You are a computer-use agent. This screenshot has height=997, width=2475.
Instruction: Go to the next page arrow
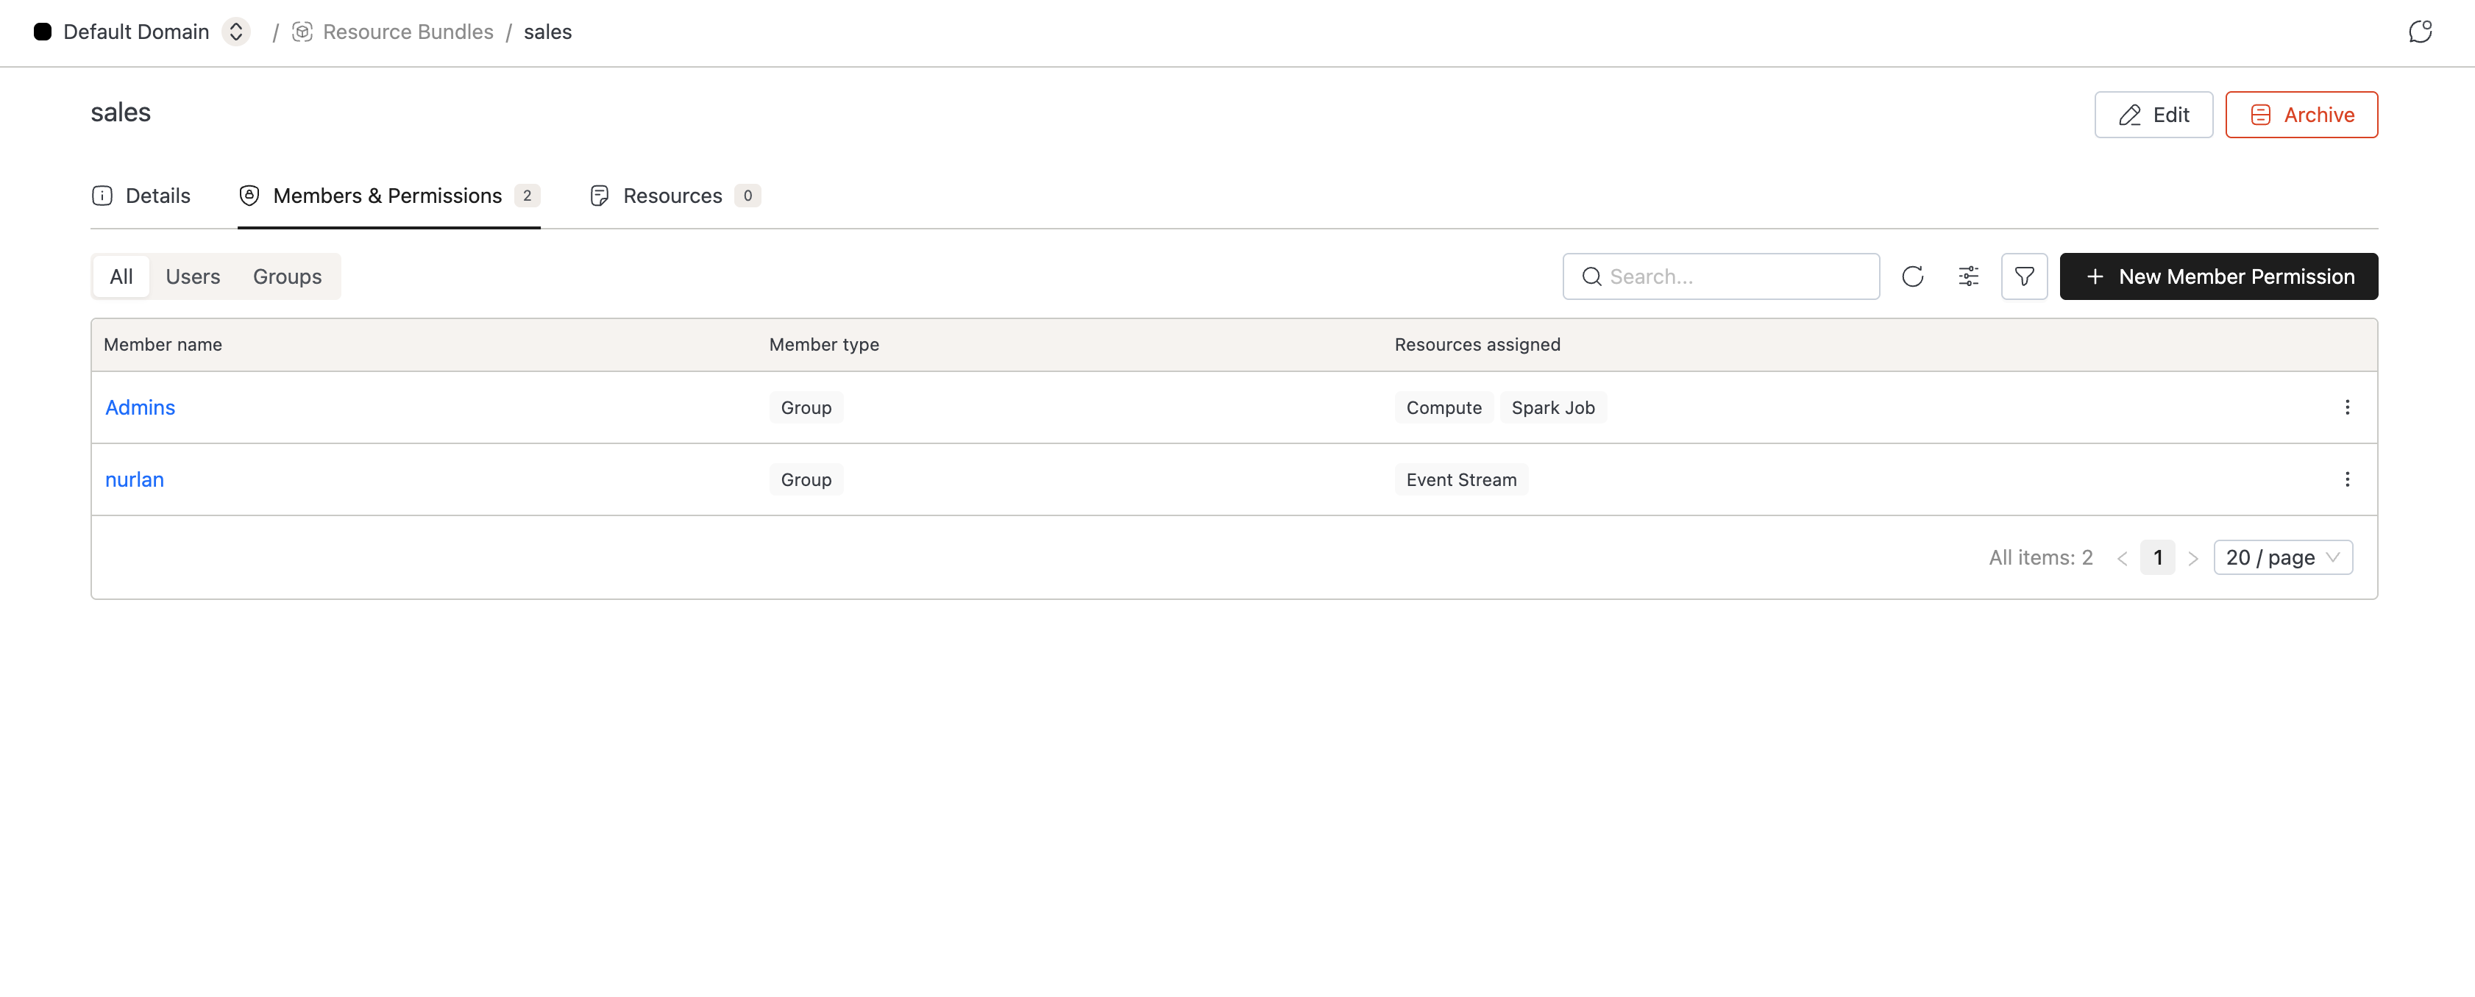coord(2192,558)
